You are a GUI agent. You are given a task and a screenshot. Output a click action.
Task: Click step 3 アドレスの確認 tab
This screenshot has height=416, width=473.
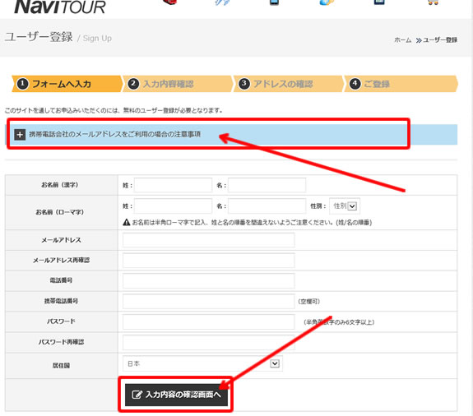pyautogui.click(x=289, y=84)
